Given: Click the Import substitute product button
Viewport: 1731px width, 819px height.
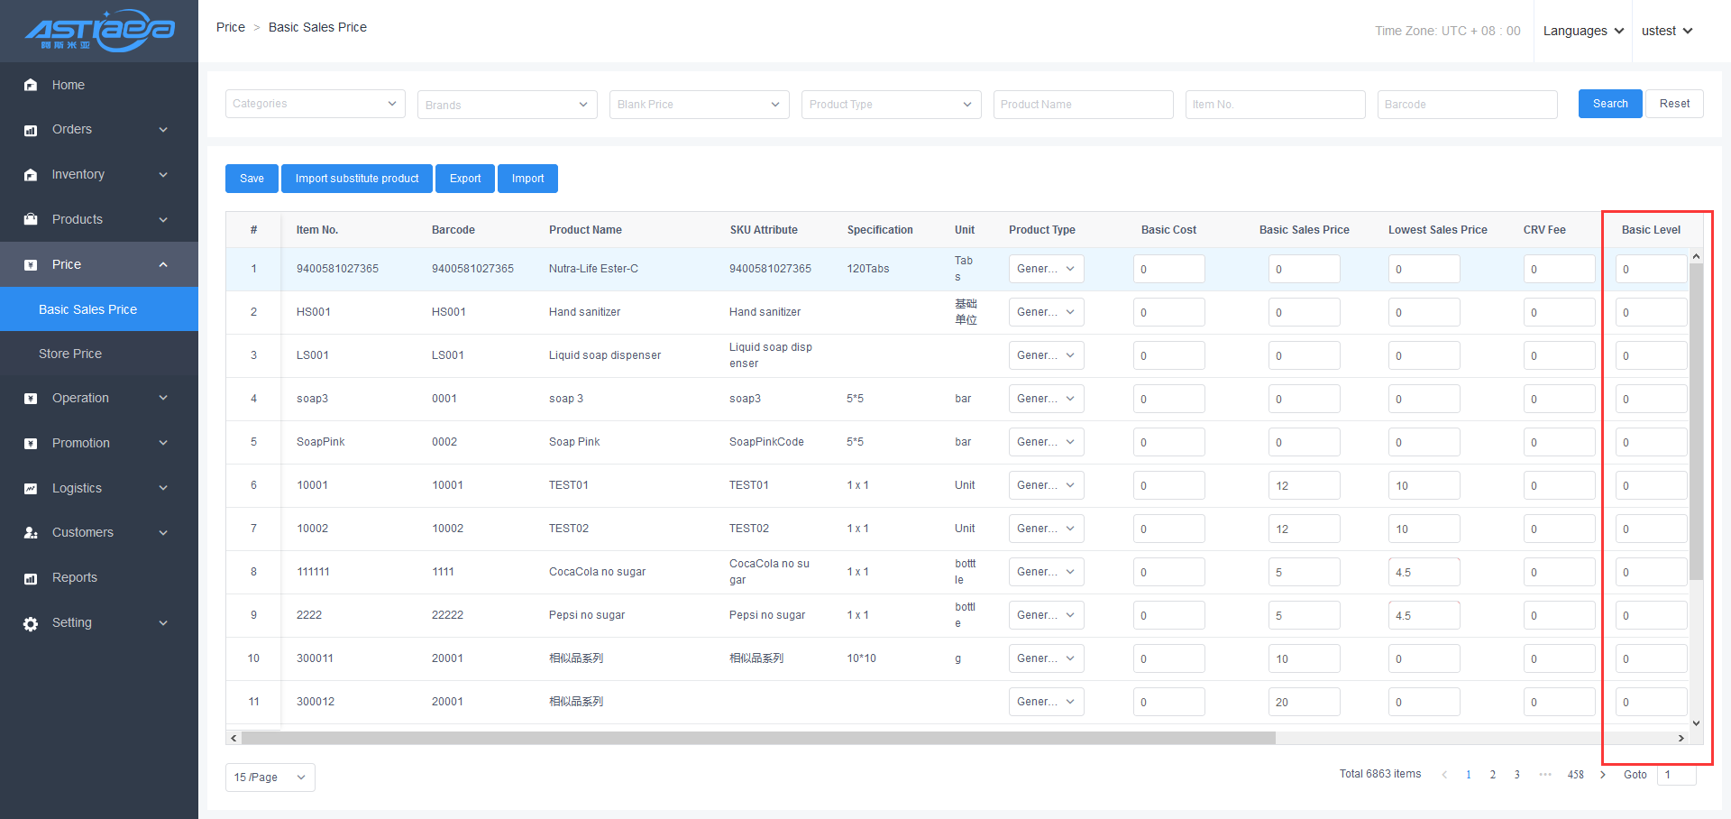Looking at the screenshot, I should click(x=357, y=179).
